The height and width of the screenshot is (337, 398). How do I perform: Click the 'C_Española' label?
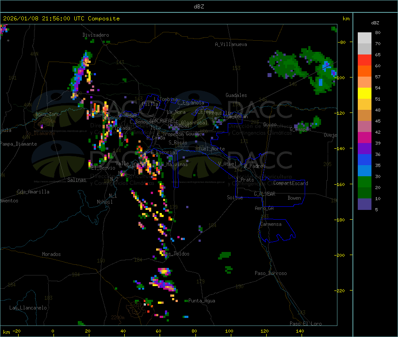191,103
